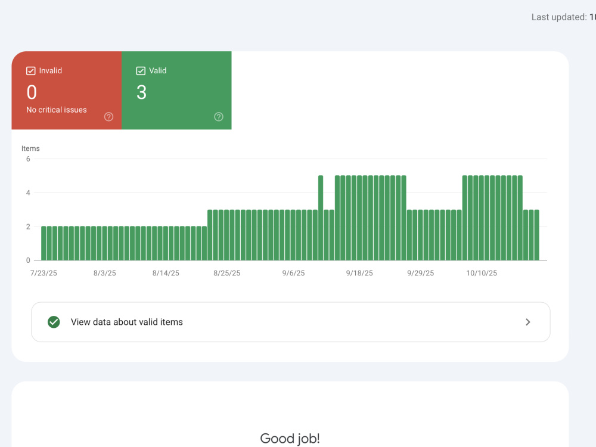The height and width of the screenshot is (447, 596).
Task: Click the 'Last updated' text
Action: click(x=559, y=17)
